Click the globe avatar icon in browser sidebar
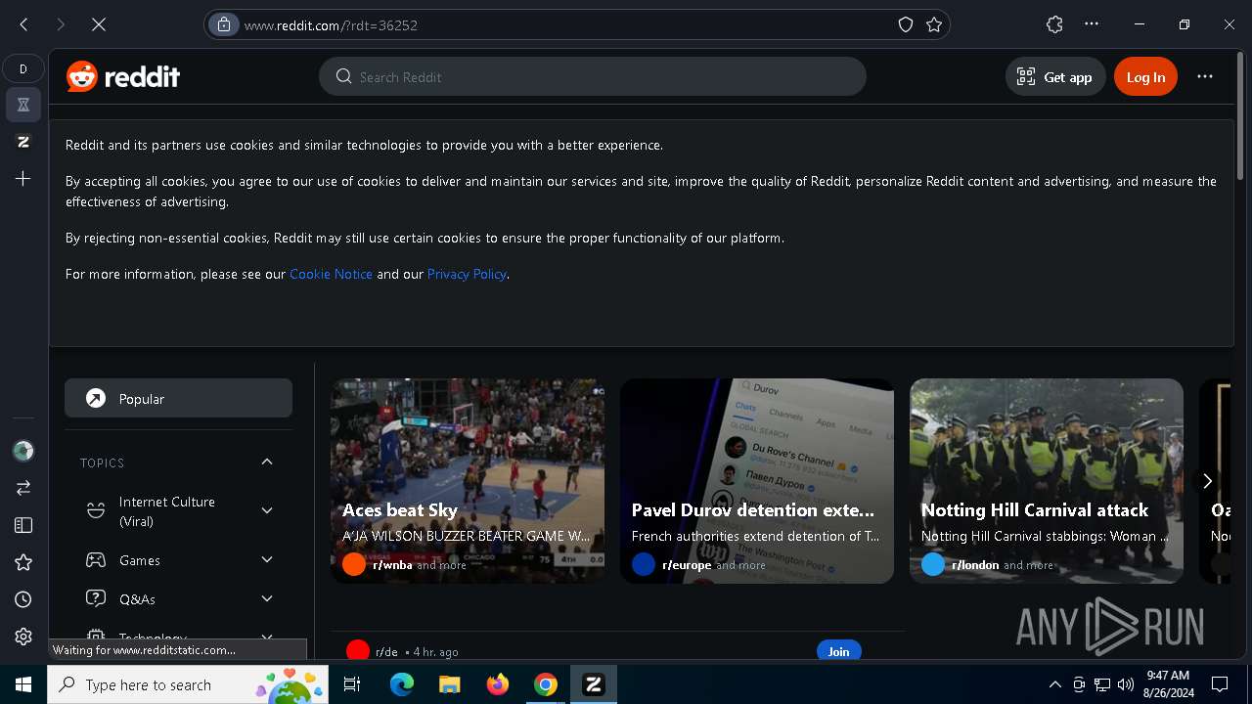 [x=23, y=451]
